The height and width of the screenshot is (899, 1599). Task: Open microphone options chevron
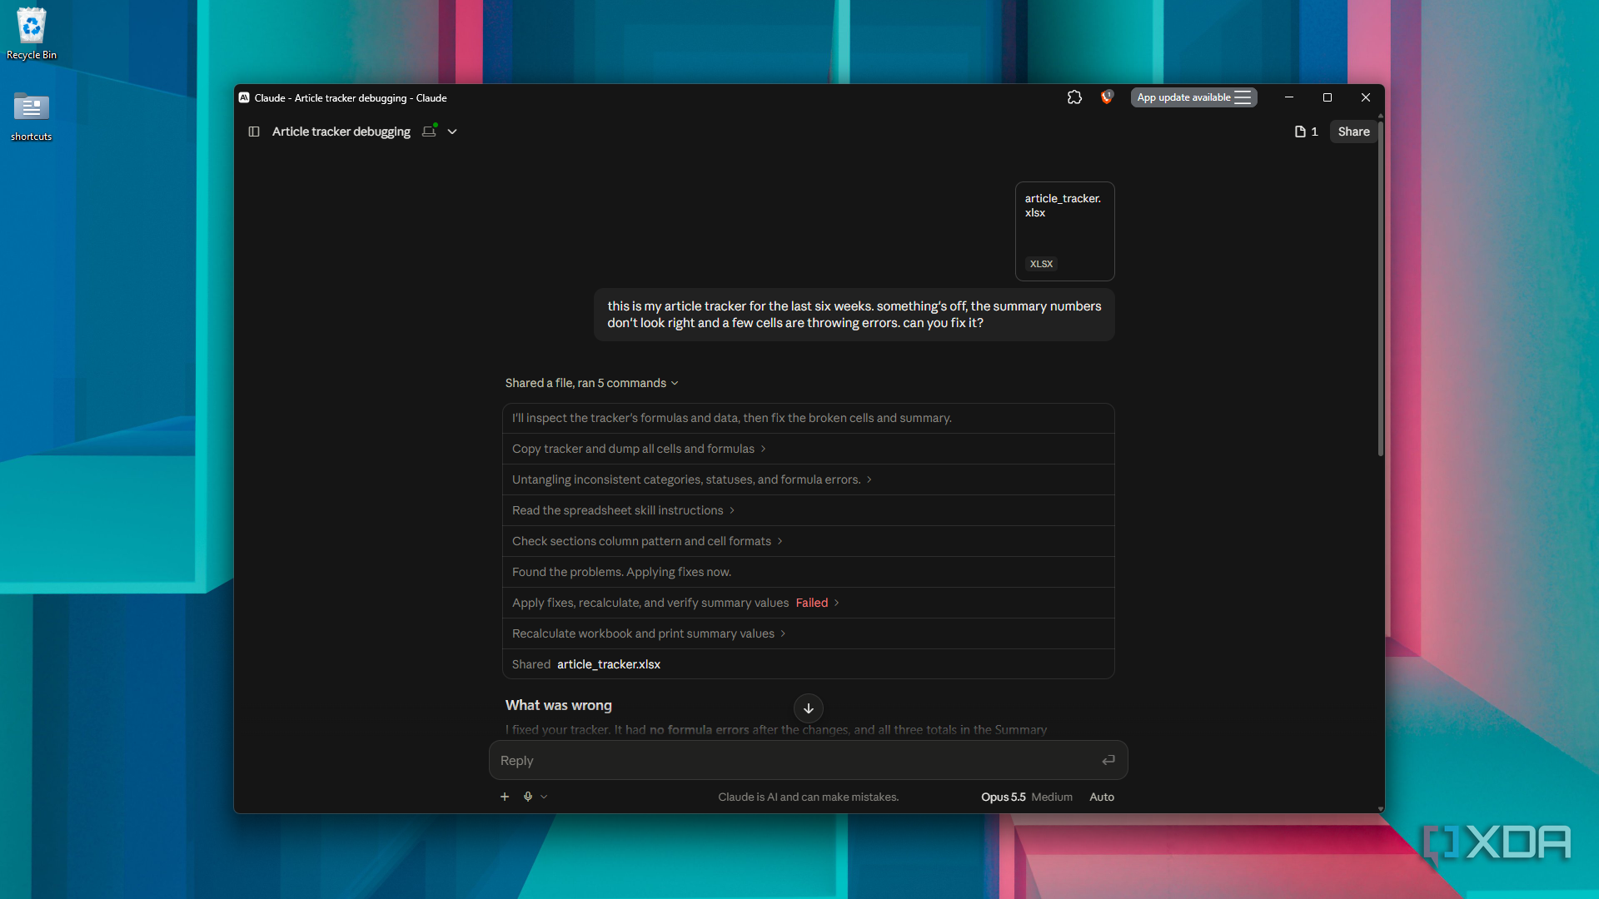click(544, 797)
